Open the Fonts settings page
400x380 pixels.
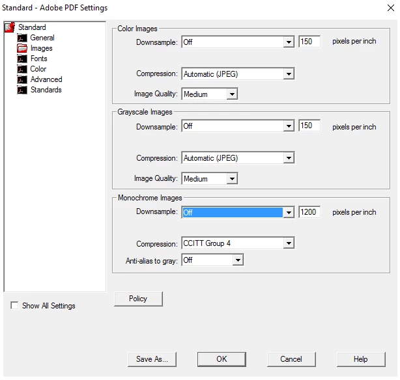pos(39,59)
